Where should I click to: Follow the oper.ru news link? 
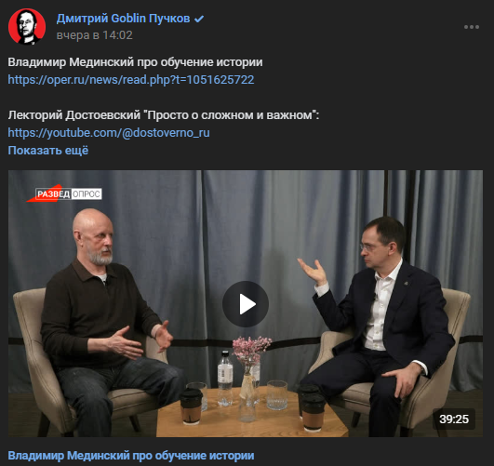[131, 80]
